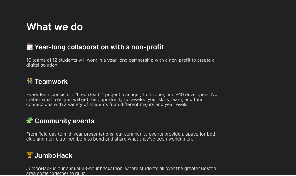Screen dimensions: 296x176
Task: Click the Teamwork section heading
Action: (x=51, y=82)
